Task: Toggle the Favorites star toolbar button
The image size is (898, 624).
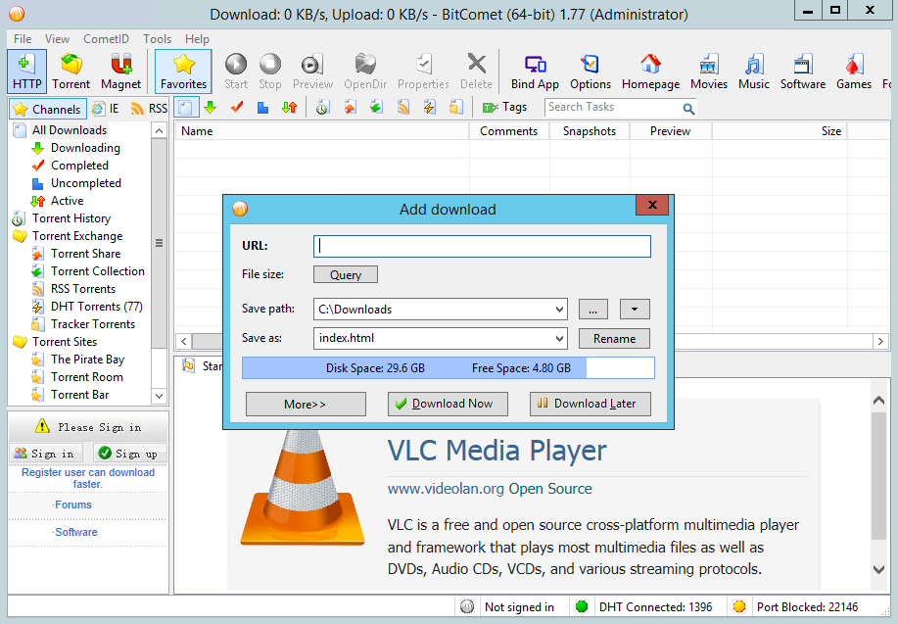Action: pos(183,72)
